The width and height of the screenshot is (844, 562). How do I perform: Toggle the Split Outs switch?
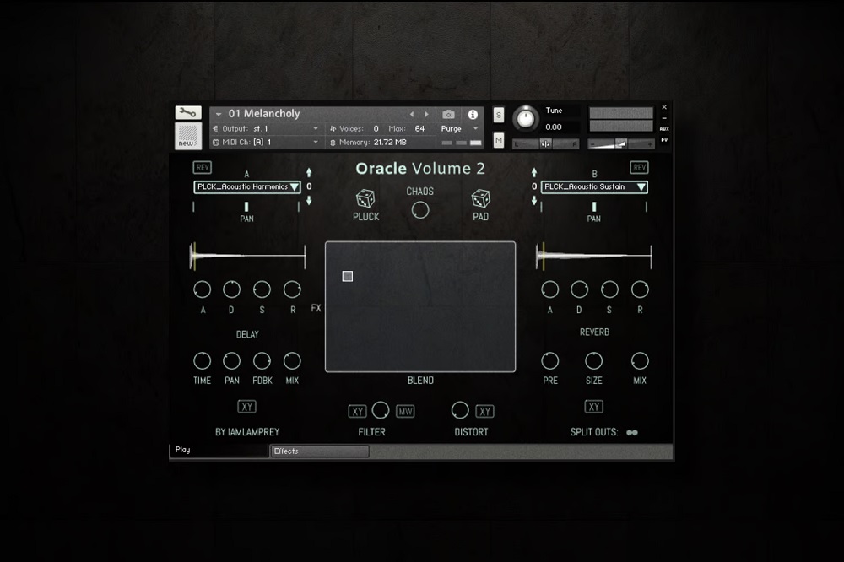coord(632,433)
